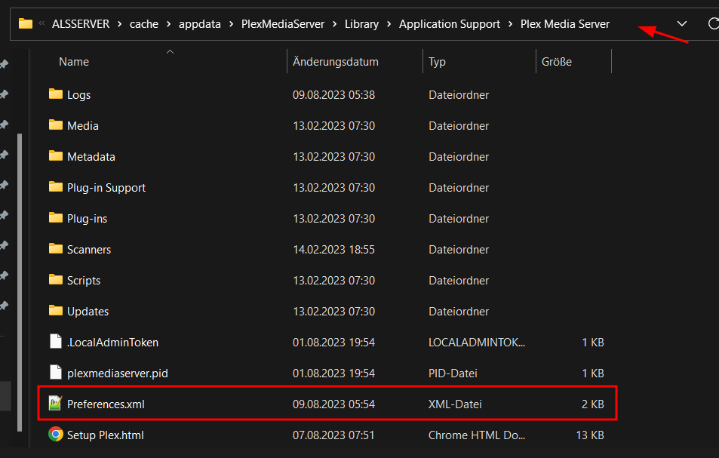Click the Plug-in Support folder icon
This screenshot has width=719, height=458.
click(56, 186)
